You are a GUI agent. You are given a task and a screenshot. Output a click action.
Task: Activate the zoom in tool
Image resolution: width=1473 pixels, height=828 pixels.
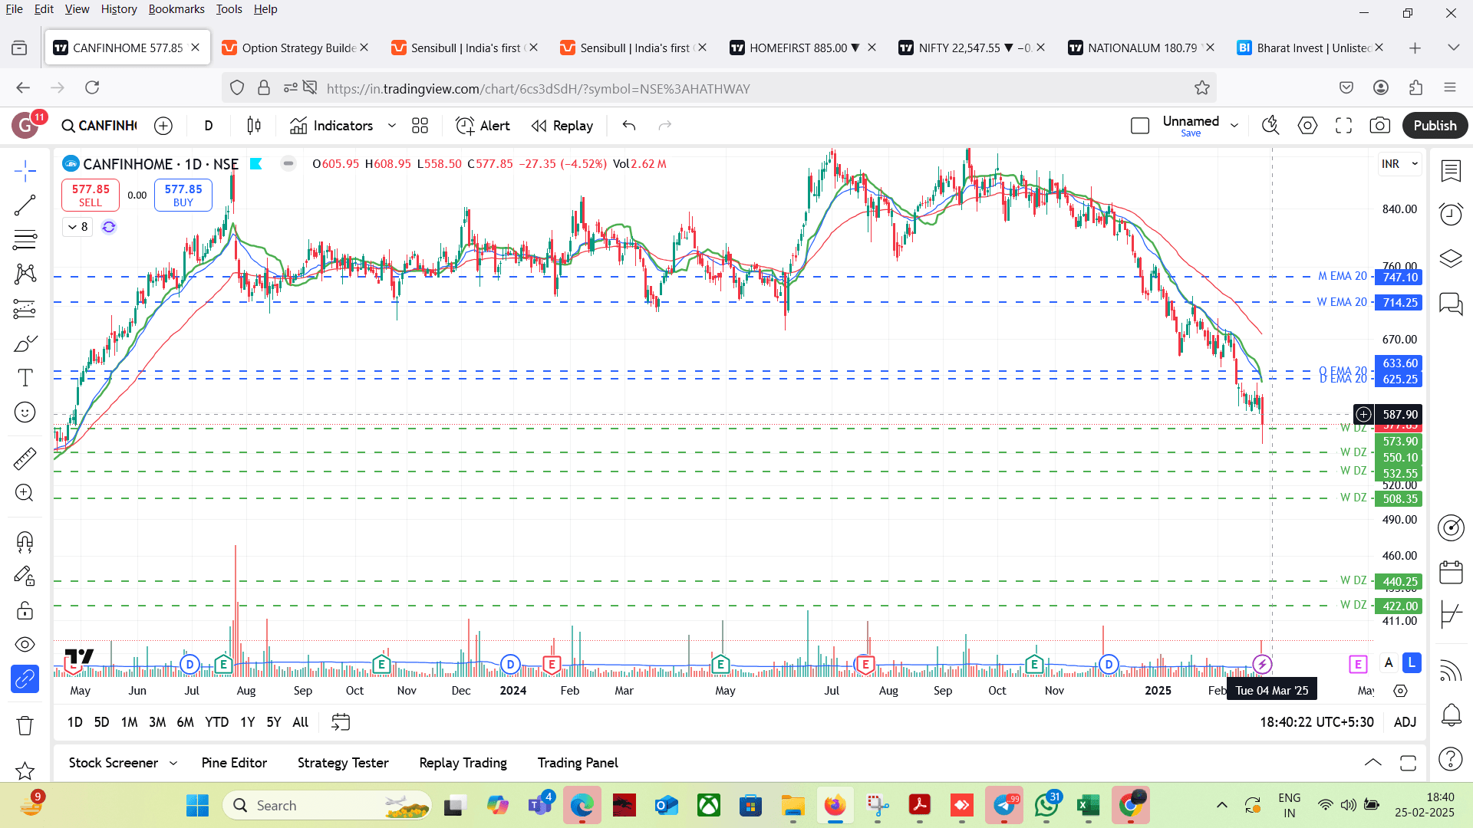tap(25, 493)
